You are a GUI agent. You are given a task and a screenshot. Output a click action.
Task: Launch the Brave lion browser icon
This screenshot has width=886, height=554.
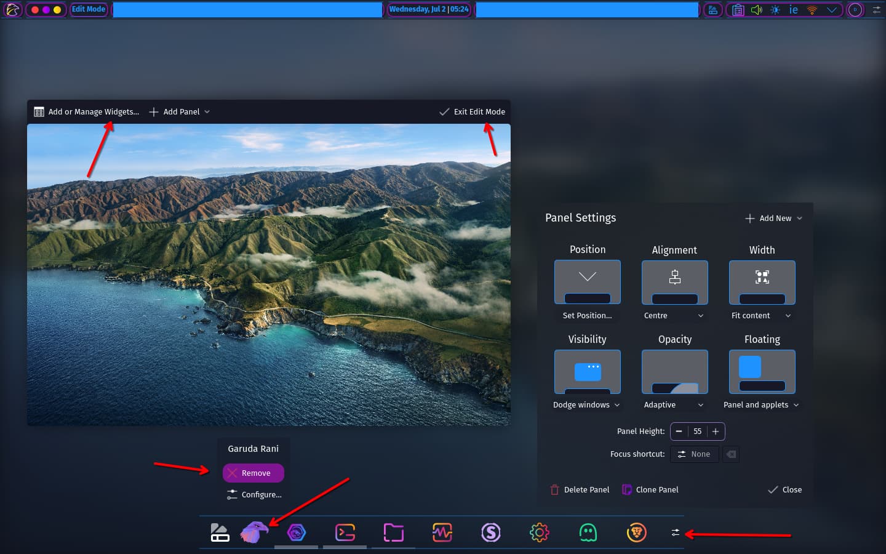636,532
